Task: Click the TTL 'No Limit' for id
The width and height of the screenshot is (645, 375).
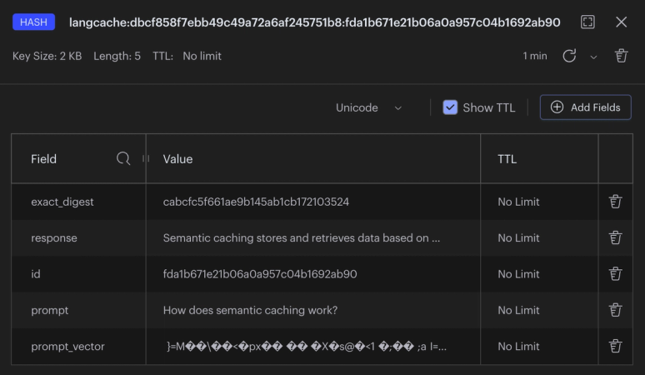Action: 518,274
